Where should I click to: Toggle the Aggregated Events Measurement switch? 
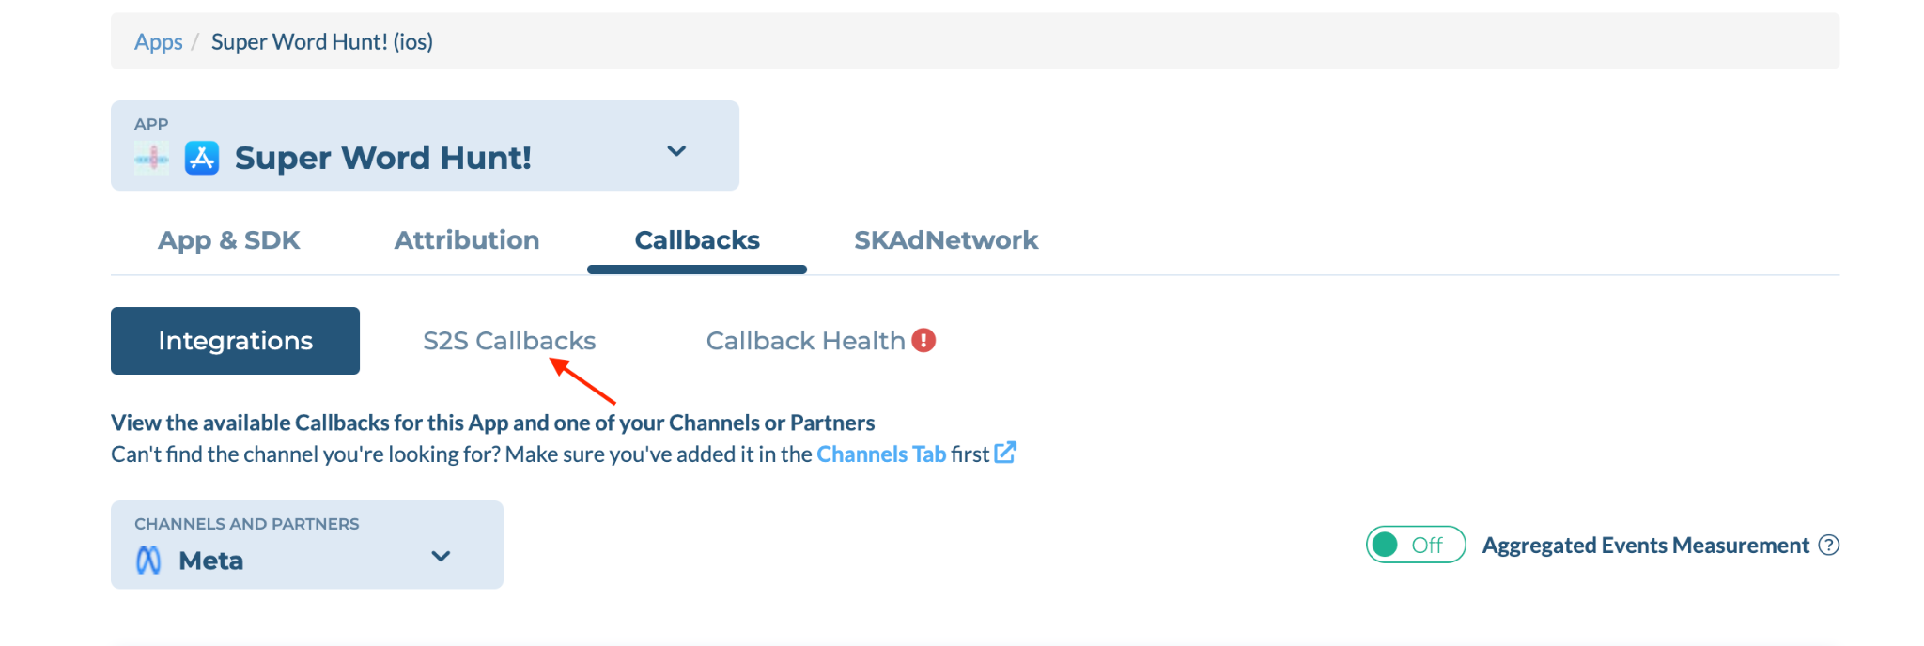tap(1416, 545)
